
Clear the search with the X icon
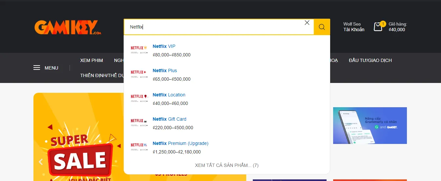(x=307, y=23)
